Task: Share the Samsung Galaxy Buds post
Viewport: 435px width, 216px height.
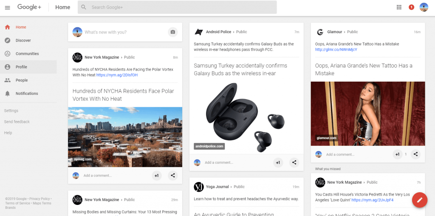Action: (294, 163)
